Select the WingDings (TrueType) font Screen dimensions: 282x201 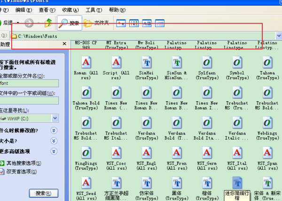coord(86,158)
